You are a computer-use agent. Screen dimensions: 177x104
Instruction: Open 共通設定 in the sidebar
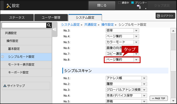point(26,33)
